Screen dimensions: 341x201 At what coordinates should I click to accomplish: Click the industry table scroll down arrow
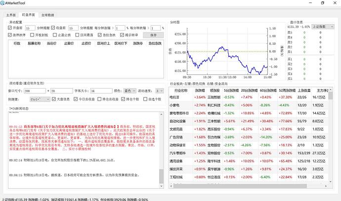(331, 182)
